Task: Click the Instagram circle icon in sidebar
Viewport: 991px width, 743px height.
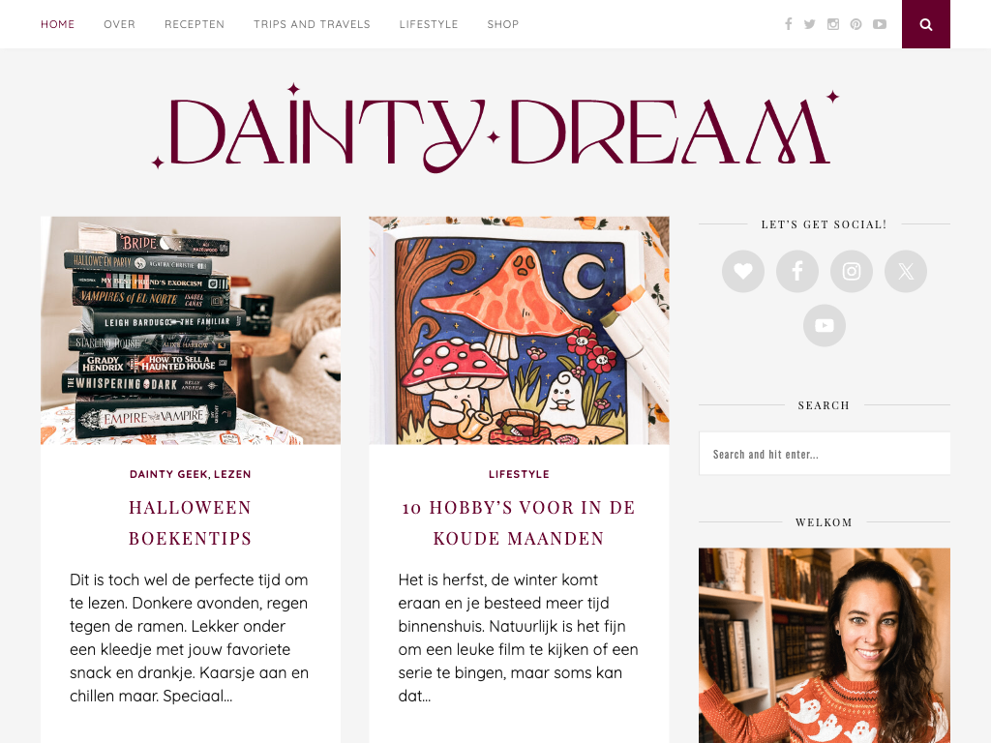Action: click(x=852, y=271)
